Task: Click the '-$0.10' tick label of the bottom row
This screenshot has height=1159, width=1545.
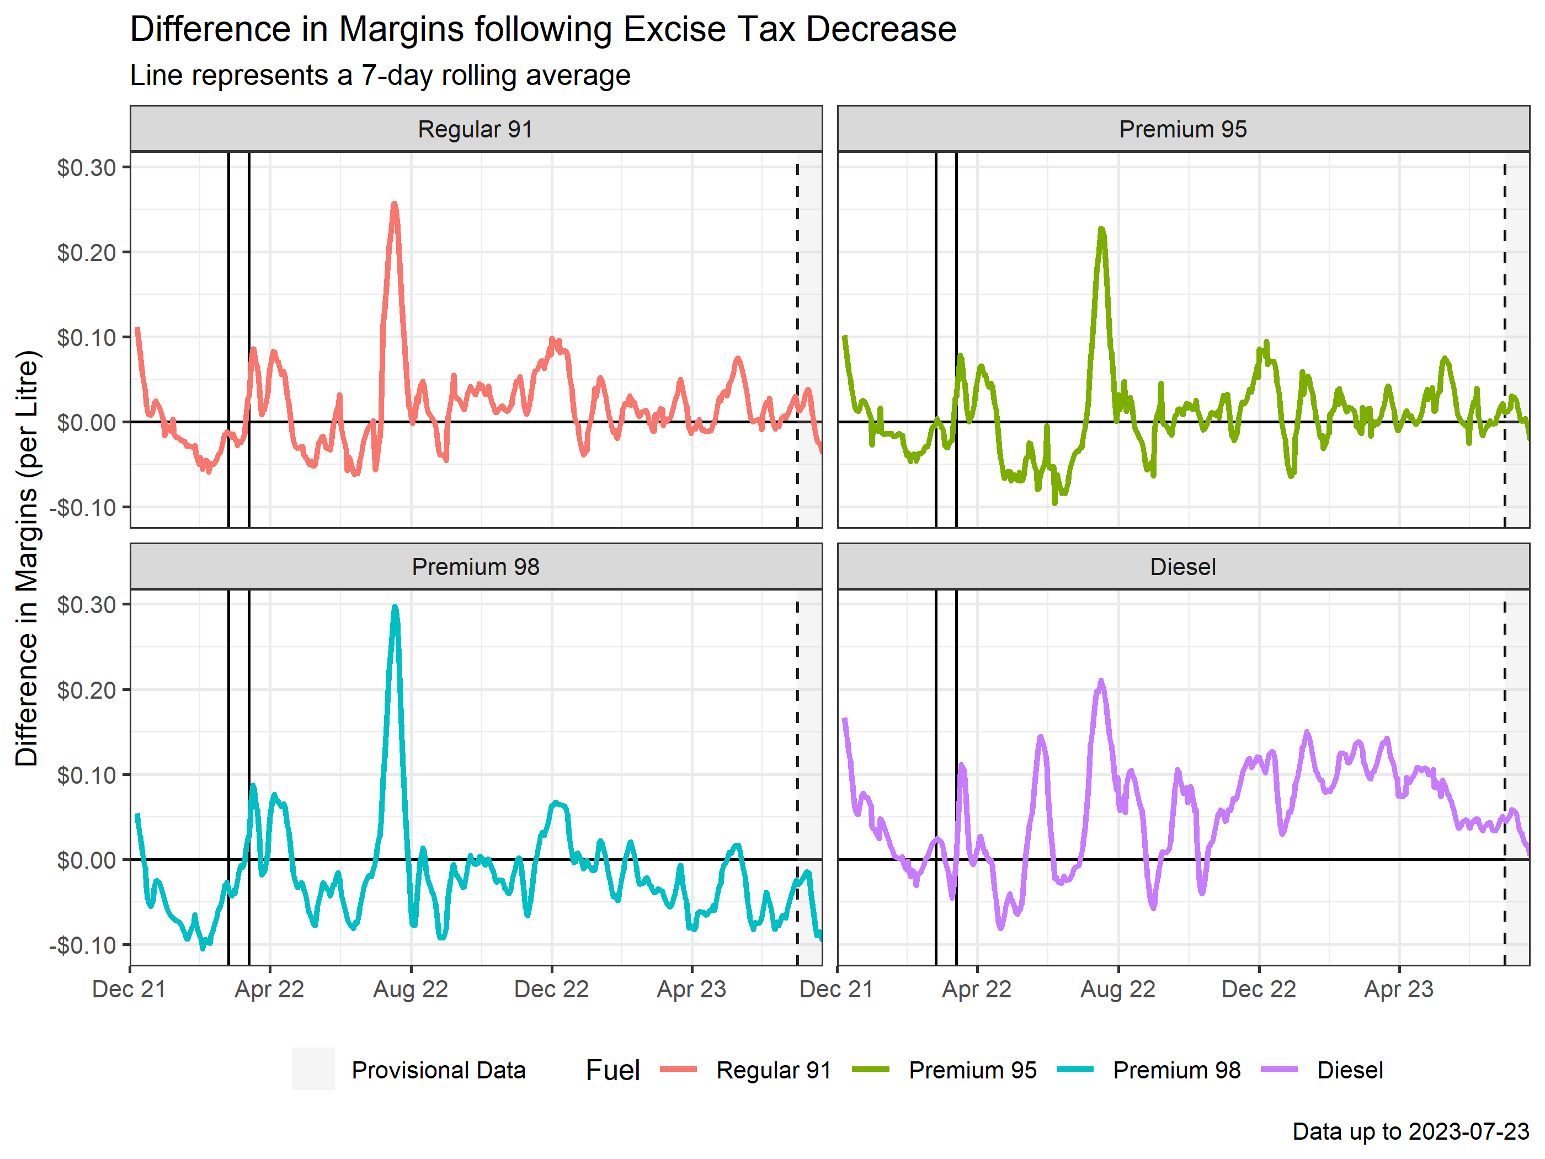Action: (x=82, y=946)
